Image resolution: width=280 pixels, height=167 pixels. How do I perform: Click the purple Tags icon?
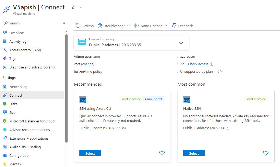(5, 59)
